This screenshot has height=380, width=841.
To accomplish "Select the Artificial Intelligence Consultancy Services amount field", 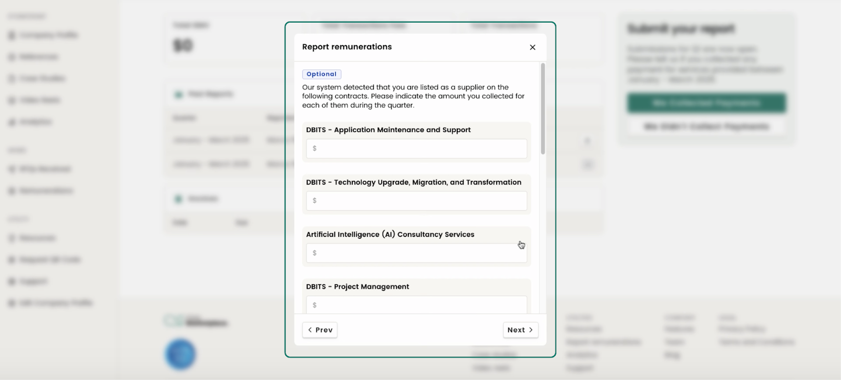I will point(416,253).
